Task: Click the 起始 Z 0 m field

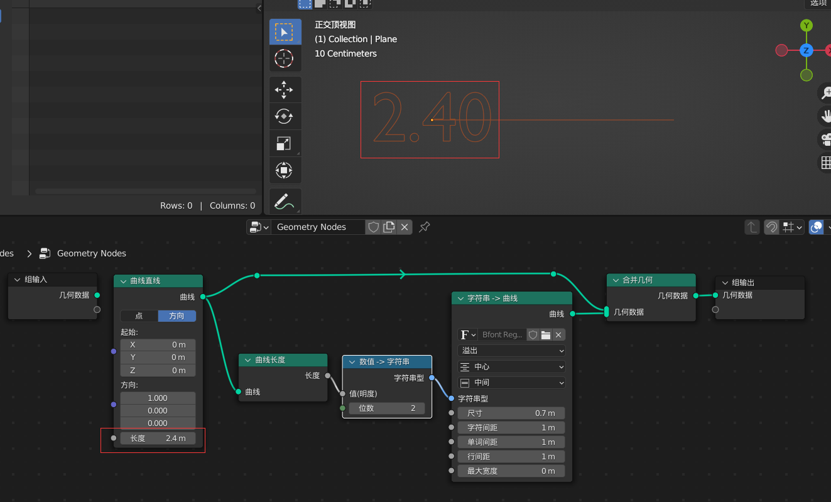Action: (158, 370)
